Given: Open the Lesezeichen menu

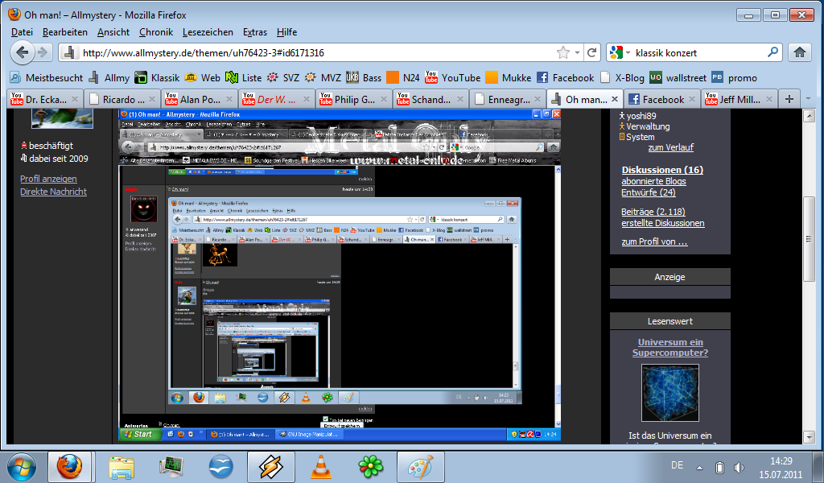Looking at the screenshot, I should click(x=208, y=32).
